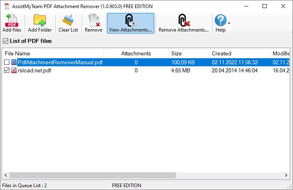Select PdfAttachmentRemoverManual.pdf file name

pyautogui.click(x=60, y=62)
